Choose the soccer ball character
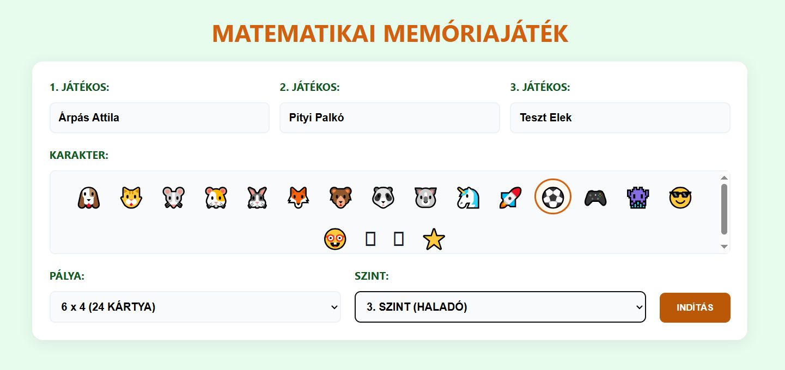785x370 pixels. point(553,197)
